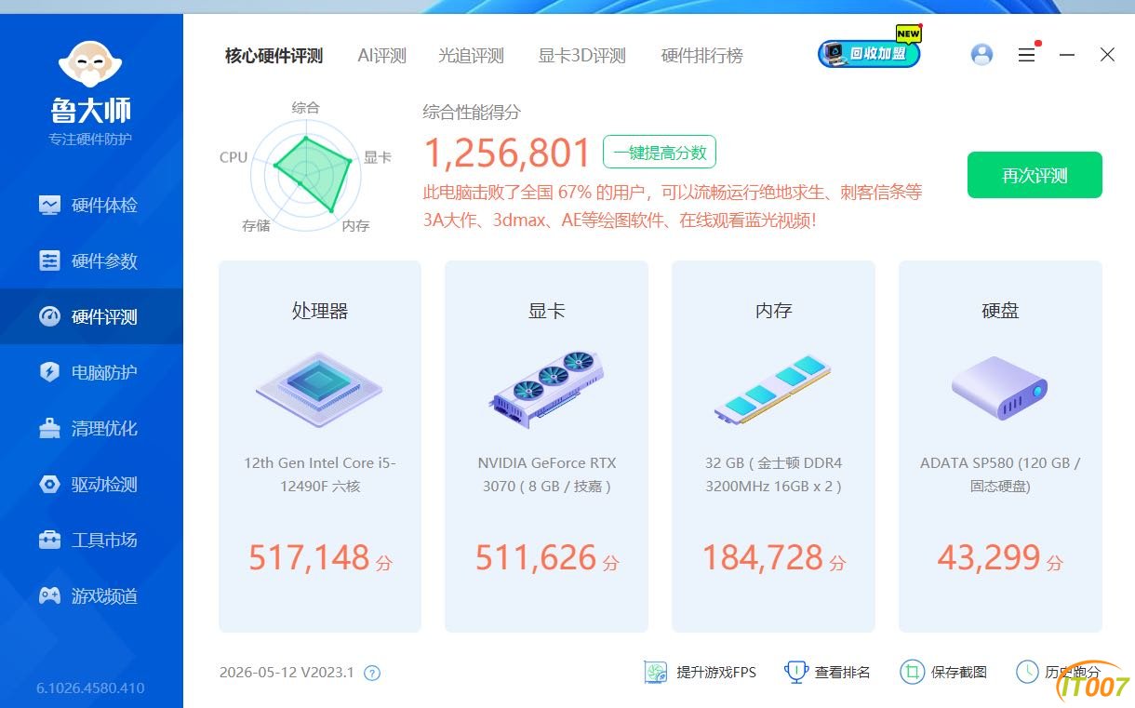The image size is (1135, 708).
Task: Click graphics card score 511,626
Action: tap(536, 557)
